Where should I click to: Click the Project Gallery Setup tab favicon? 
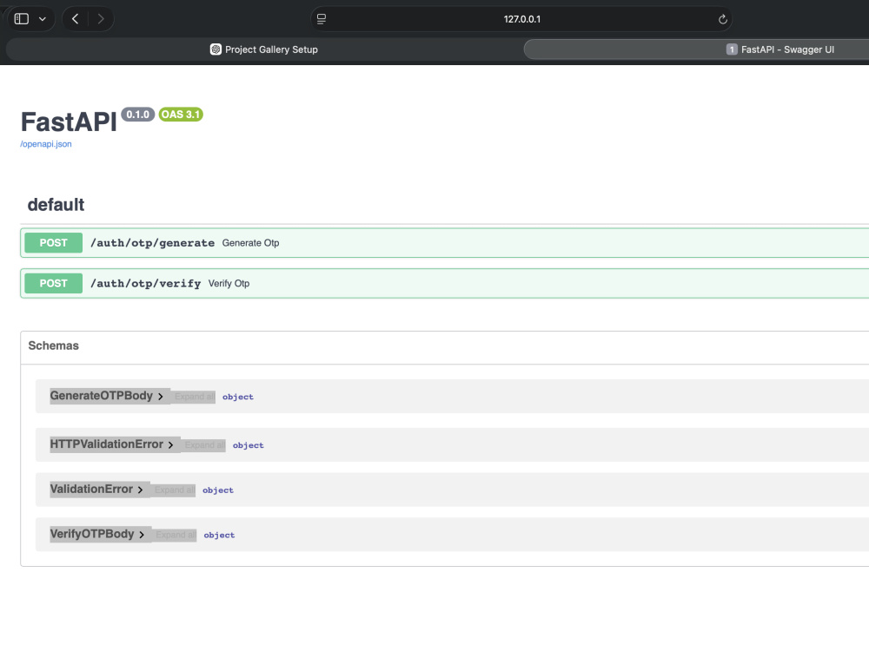[x=216, y=49]
